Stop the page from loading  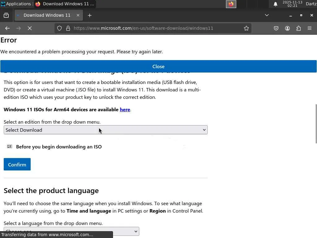coord(30,28)
